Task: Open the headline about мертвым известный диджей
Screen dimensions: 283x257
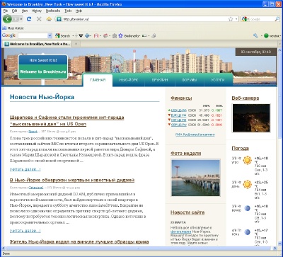Action: [x=72, y=181]
